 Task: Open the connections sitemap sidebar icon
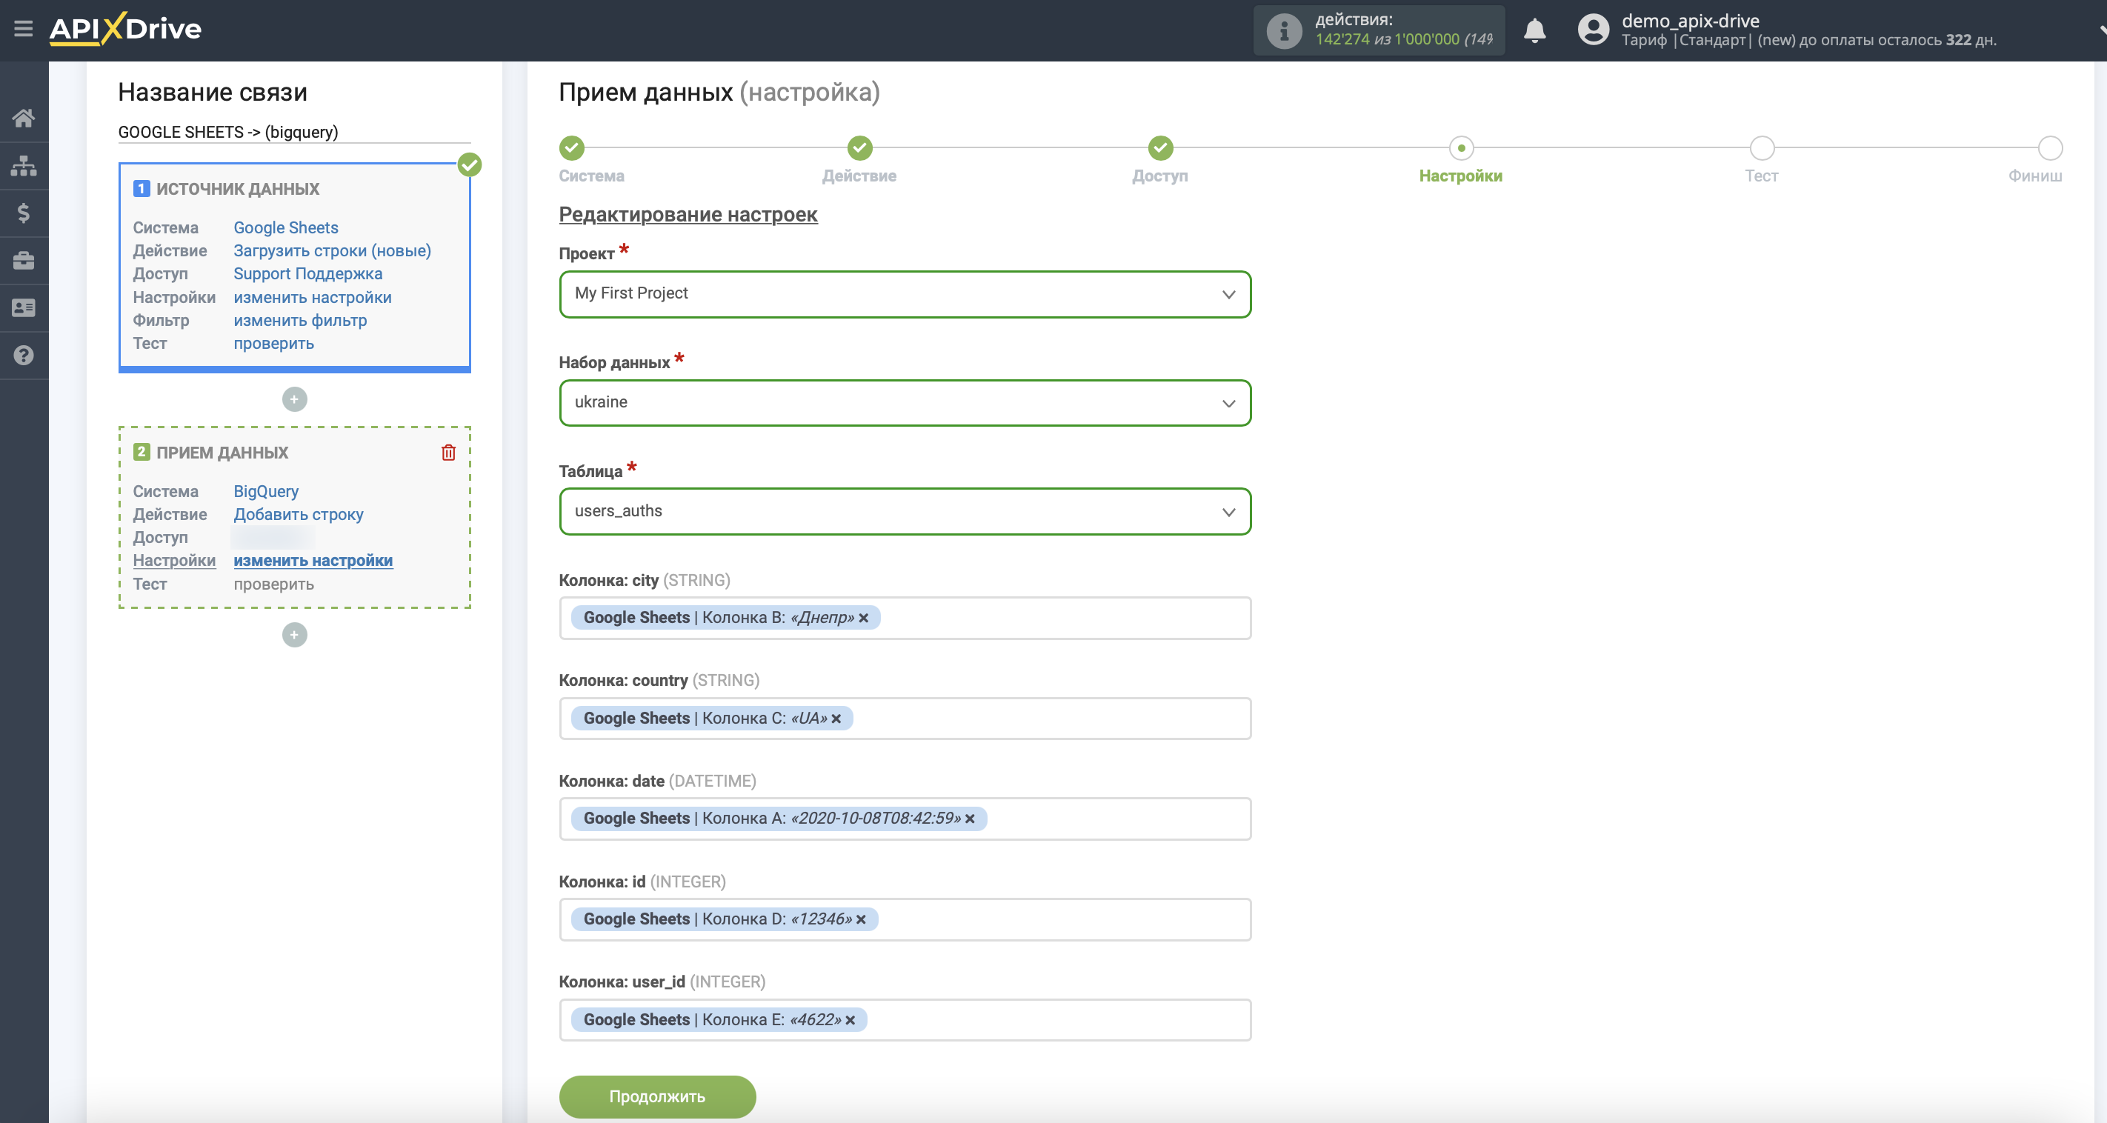click(24, 165)
